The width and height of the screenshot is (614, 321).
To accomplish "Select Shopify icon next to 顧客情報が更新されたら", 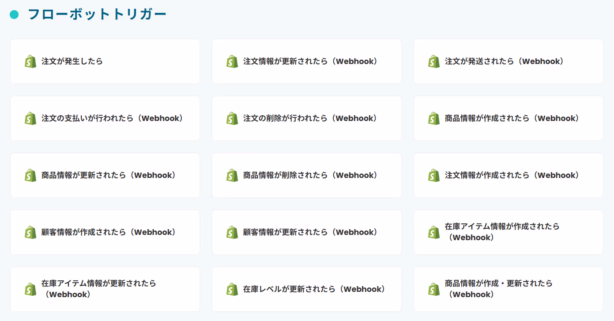I will (232, 232).
